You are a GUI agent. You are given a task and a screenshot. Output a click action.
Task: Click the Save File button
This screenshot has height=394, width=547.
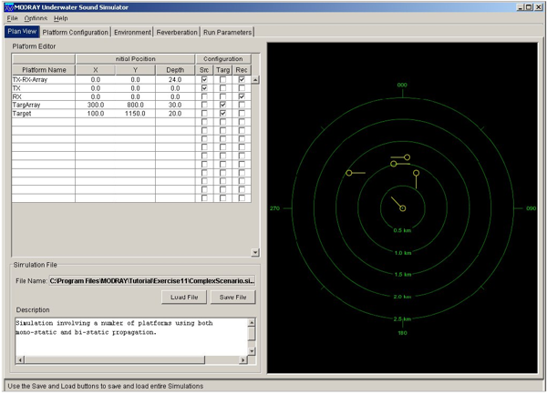233,298
